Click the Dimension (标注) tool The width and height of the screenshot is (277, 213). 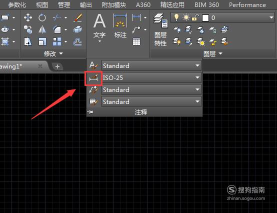(120, 25)
